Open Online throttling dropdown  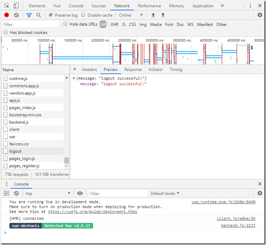click(x=131, y=15)
